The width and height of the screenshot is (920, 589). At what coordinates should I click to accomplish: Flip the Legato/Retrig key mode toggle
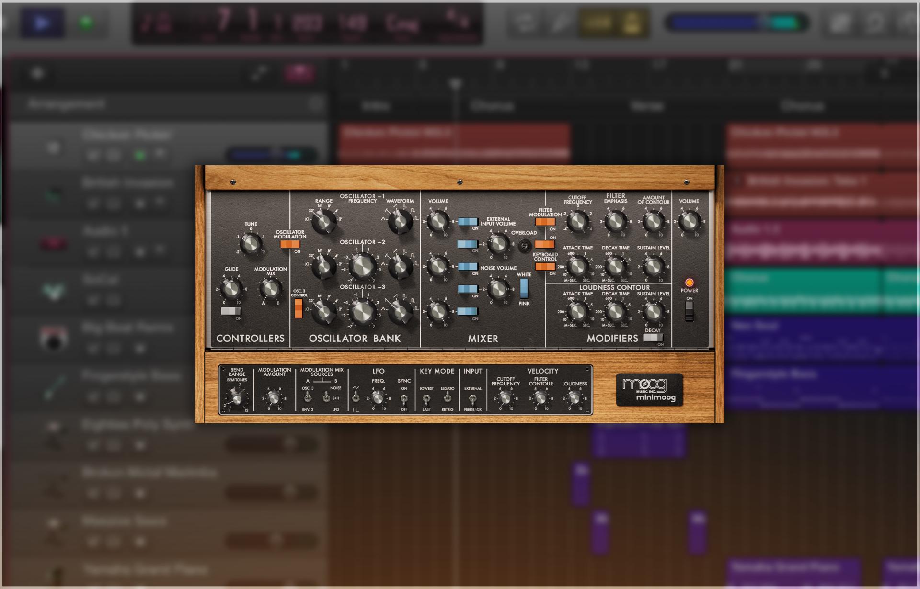447,397
